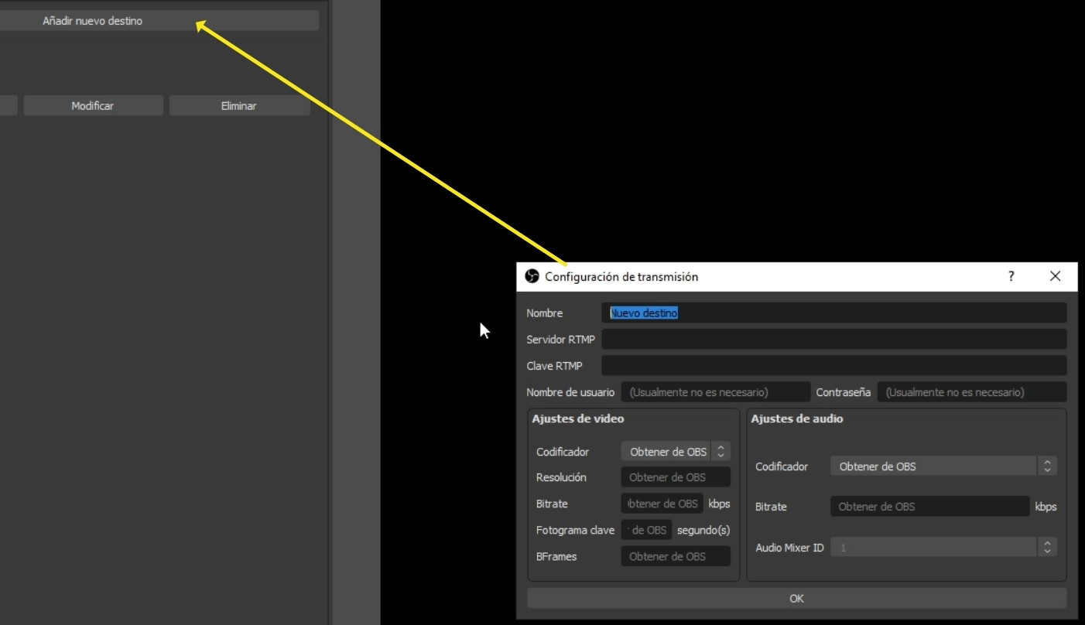Click the BFrames field
The image size is (1085, 625).
674,555
